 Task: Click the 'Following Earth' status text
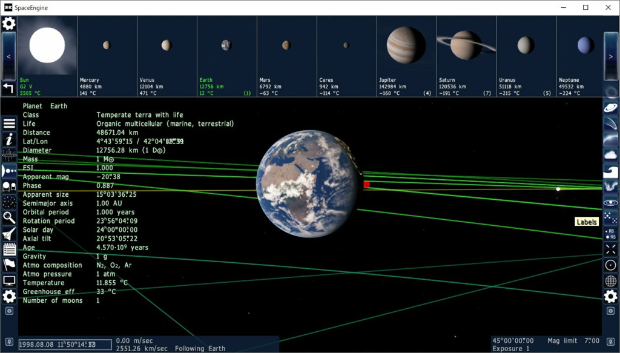[x=200, y=349]
